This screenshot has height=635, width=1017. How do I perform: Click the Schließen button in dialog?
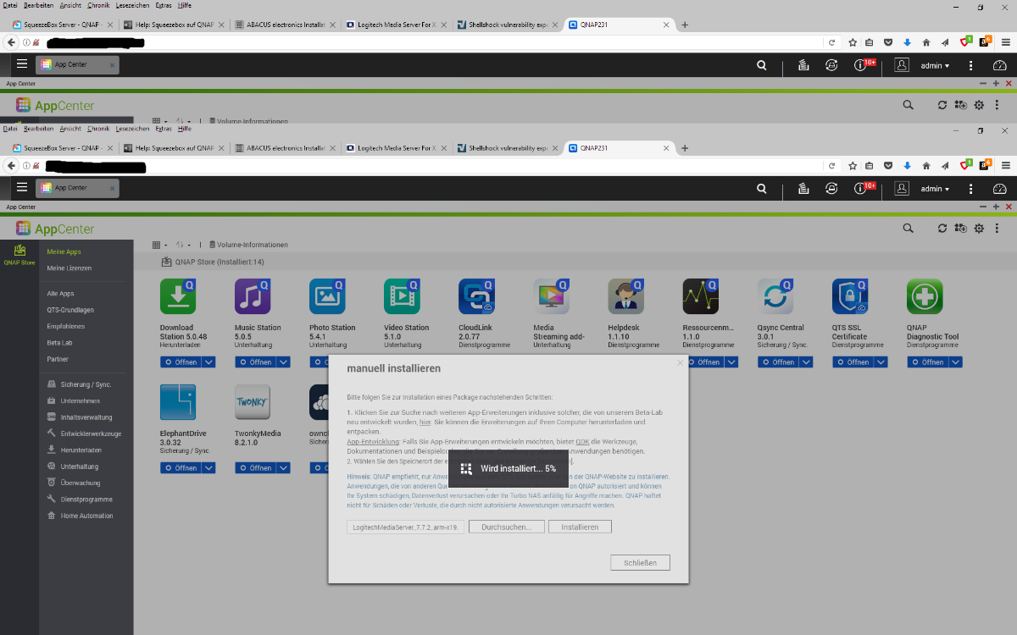(x=640, y=563)
